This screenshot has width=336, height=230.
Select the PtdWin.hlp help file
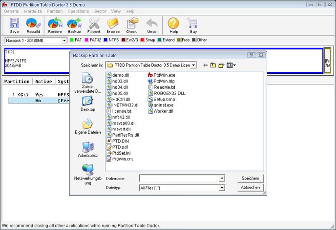click(x=161, y=81)
